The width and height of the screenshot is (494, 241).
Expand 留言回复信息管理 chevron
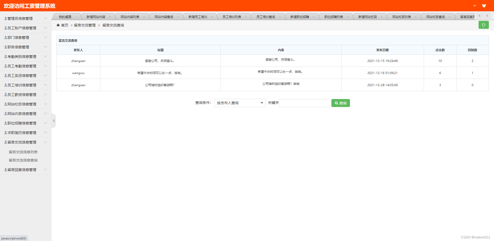click(46, 169)
